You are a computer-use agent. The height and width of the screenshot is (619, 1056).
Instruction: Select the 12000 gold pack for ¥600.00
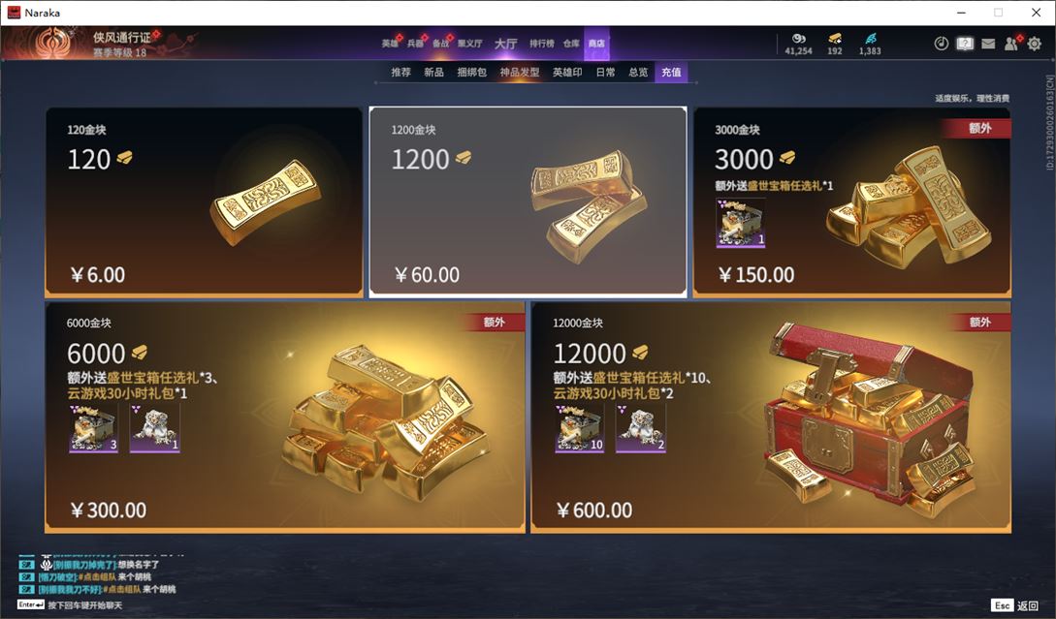(x=771, y=418)
